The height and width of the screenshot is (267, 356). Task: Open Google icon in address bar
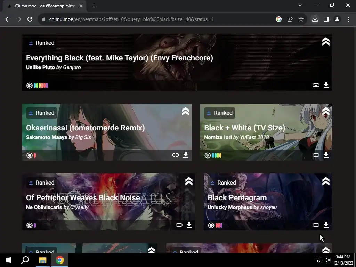pos(279,19)
